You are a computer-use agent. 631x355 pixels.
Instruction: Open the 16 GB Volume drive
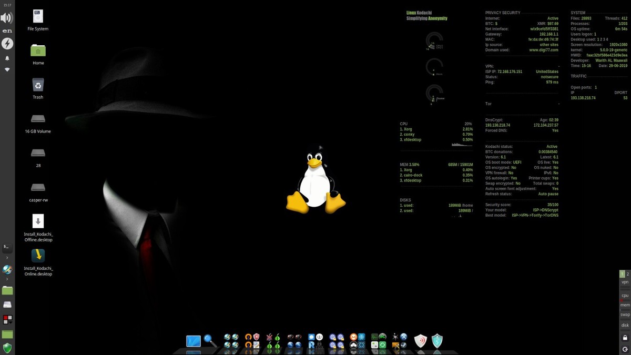pos(38,119)
